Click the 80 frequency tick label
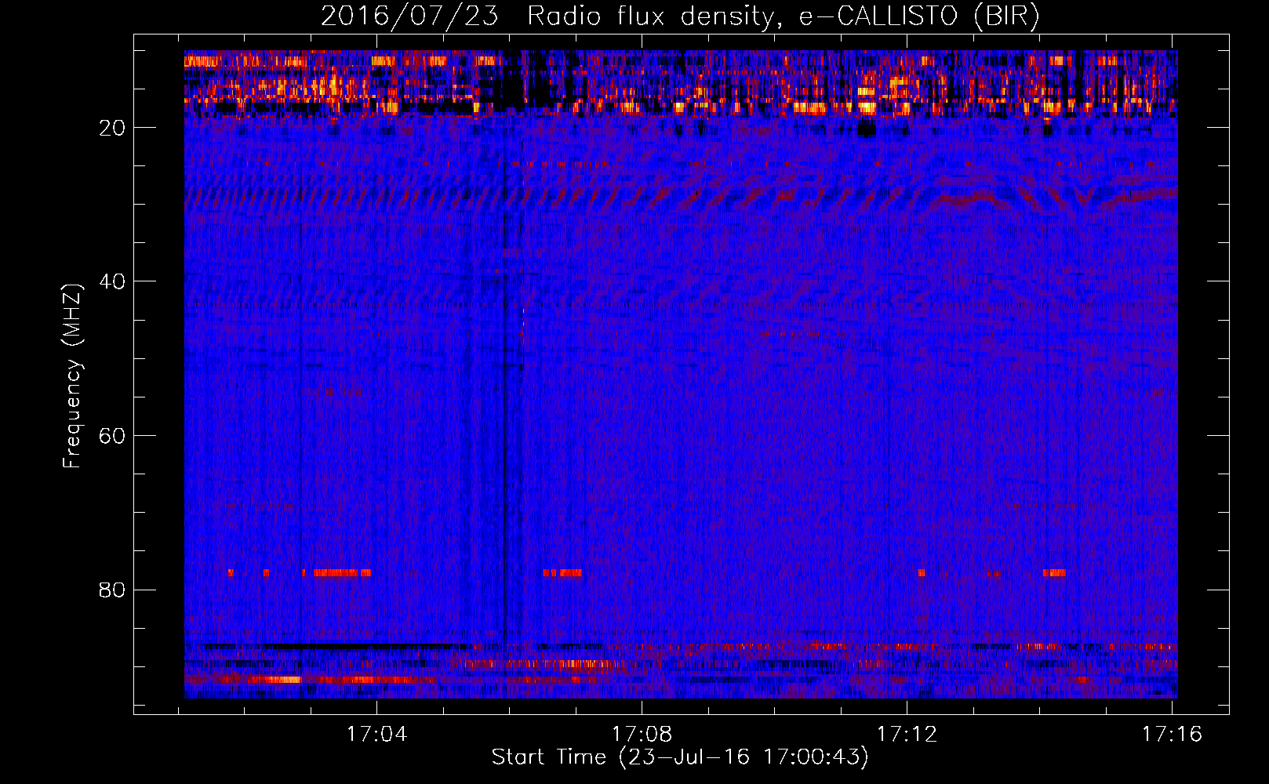The image size is (1269, 784). coord(113,590)
